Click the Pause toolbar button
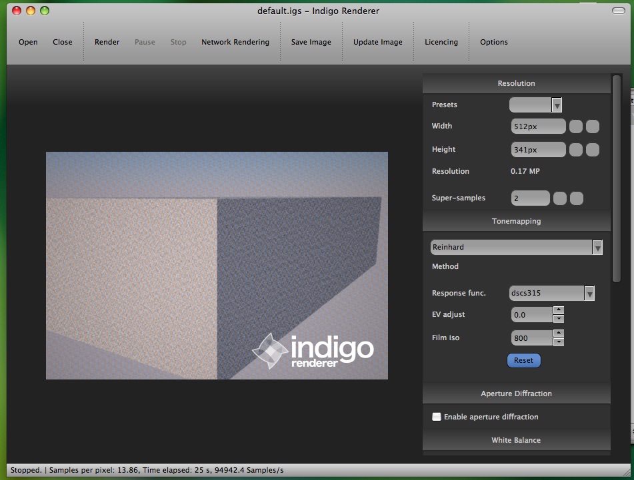Image resolution: width=634 pixels, height=480 pixels. point(145,42)
